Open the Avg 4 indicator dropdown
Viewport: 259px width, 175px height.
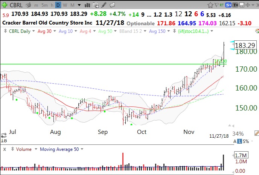(94, 31)
